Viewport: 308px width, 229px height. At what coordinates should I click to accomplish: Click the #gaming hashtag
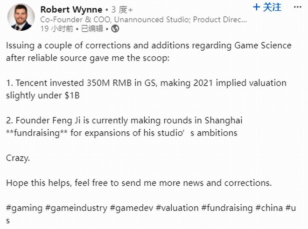coord(24,208)
